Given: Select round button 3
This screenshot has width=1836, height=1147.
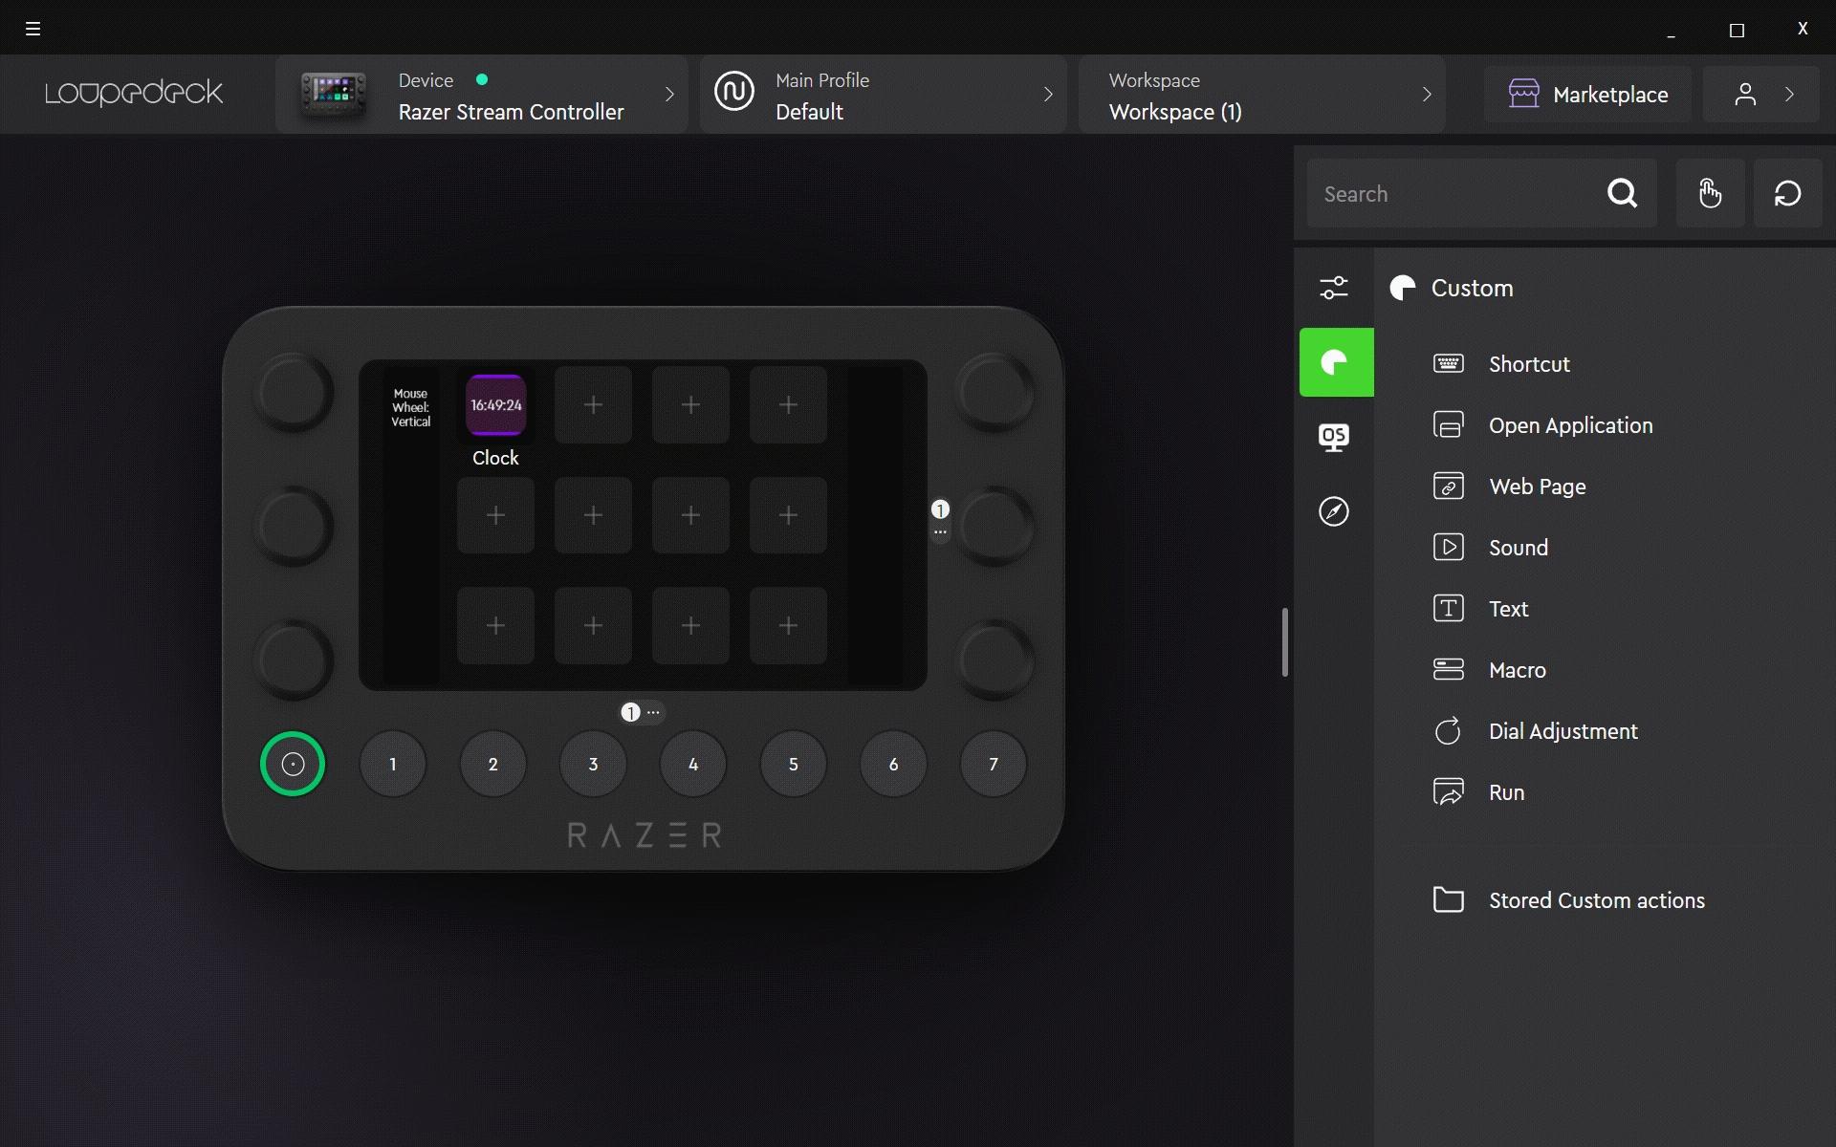Looking at the screenshot, I should [593, 764].
